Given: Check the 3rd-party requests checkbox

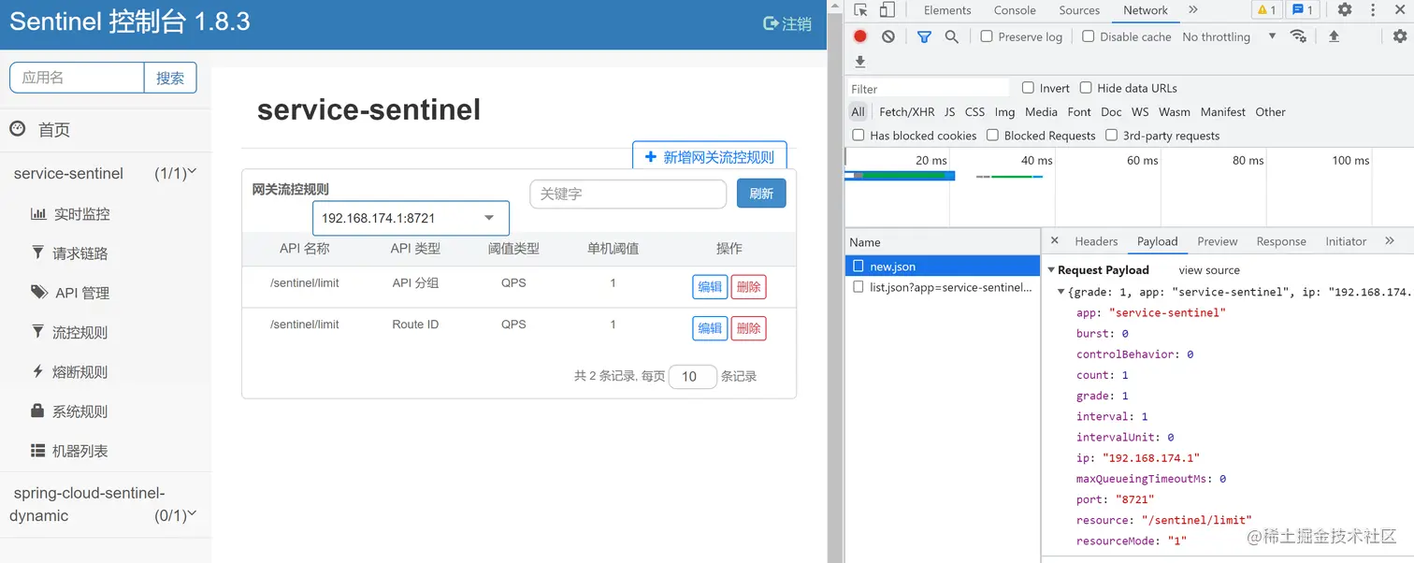Looking at the screenshot, I should point(1112,136).
